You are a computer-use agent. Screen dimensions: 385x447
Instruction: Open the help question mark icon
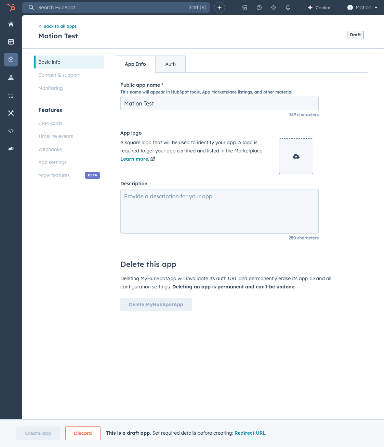pyautogui.click(x=259, y=8)
